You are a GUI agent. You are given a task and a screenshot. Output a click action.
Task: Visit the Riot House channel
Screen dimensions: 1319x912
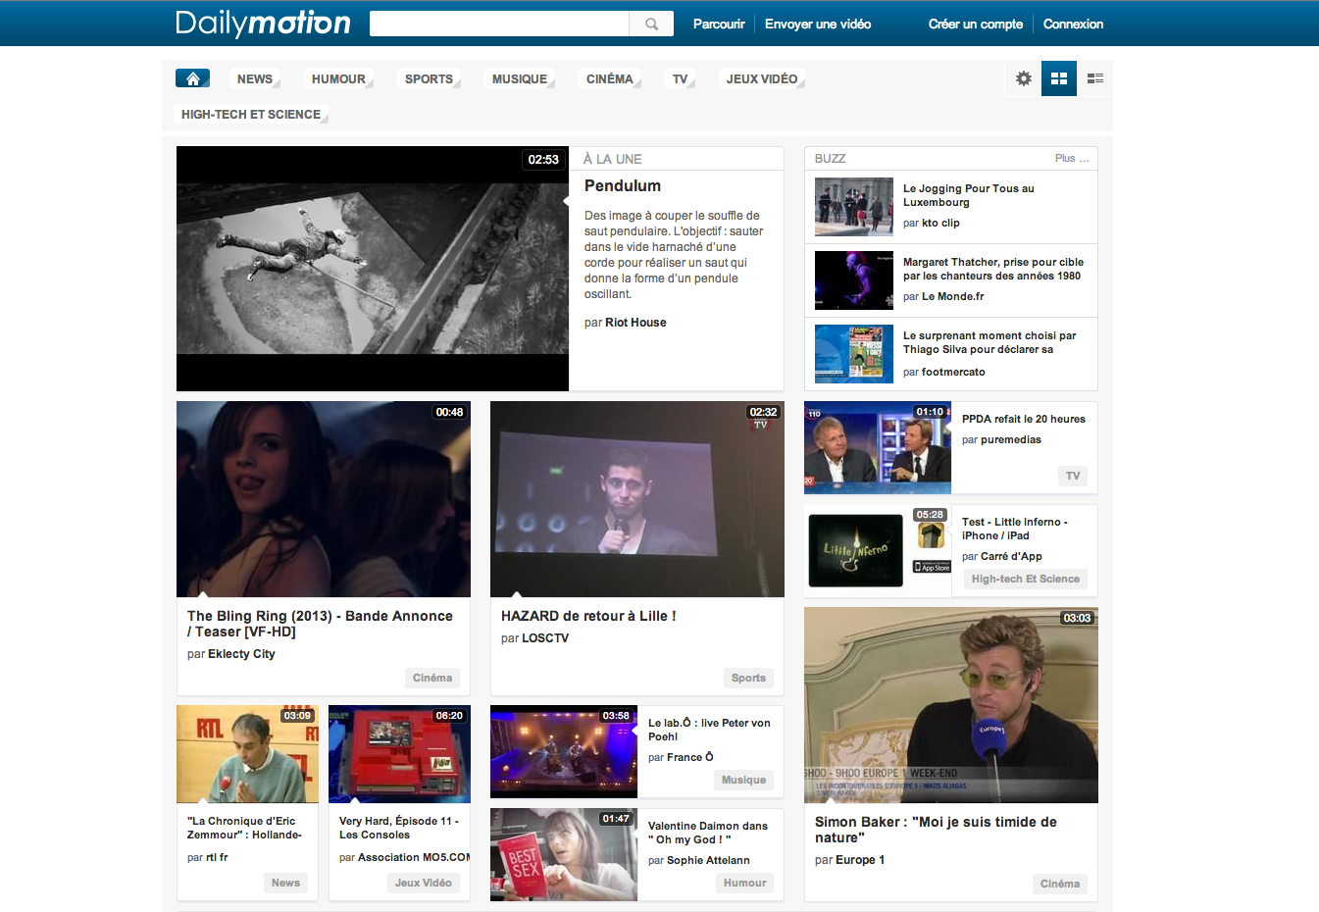(635, 323)
